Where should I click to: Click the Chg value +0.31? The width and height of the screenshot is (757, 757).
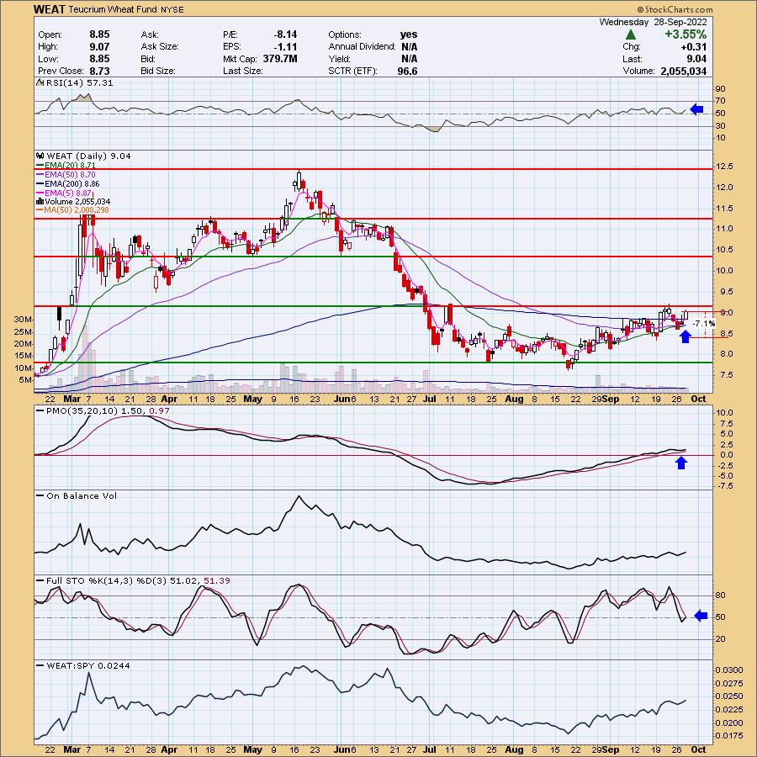(694, 47)
